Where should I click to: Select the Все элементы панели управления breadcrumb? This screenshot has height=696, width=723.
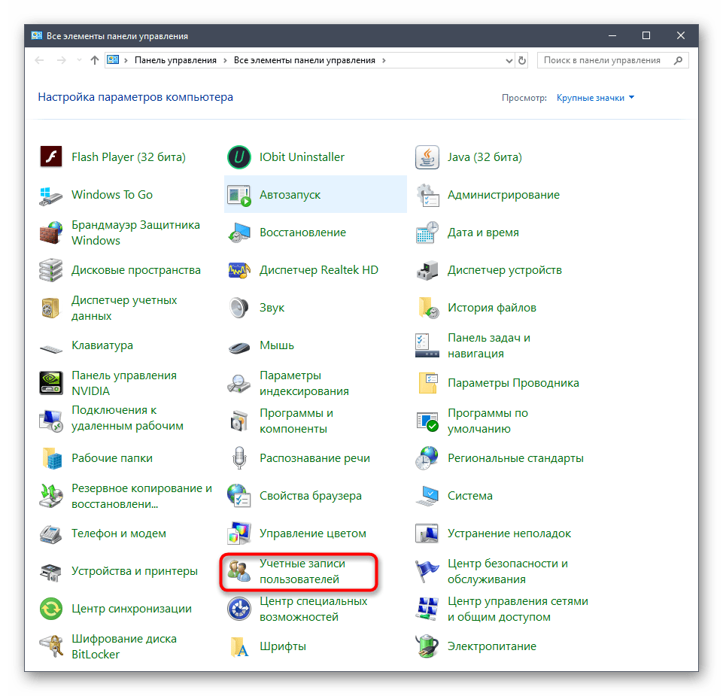pos(305,60)
